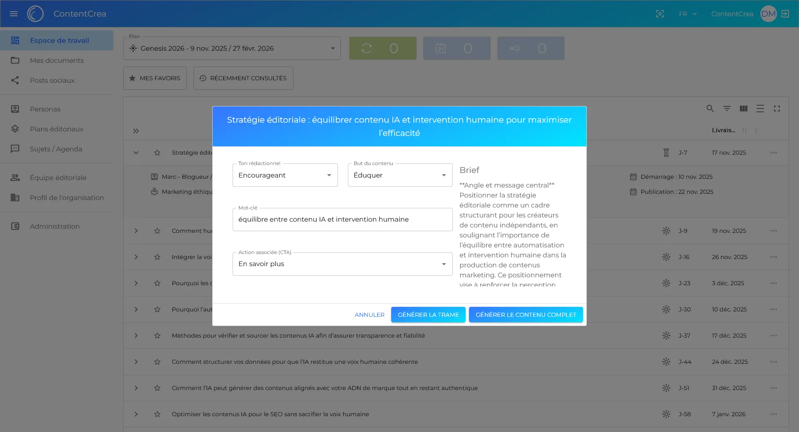The width and height of the screenshot is (799, 432).
Task: Mark 'Optimiser les contenus IA' row as favorite
Action: tap(157, 414)
